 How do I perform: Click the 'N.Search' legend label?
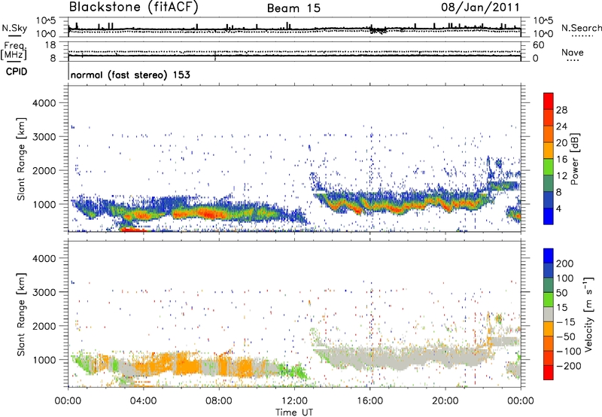click(581, 28)
